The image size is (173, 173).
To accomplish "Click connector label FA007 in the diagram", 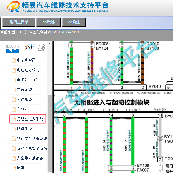I will [143, 170].
